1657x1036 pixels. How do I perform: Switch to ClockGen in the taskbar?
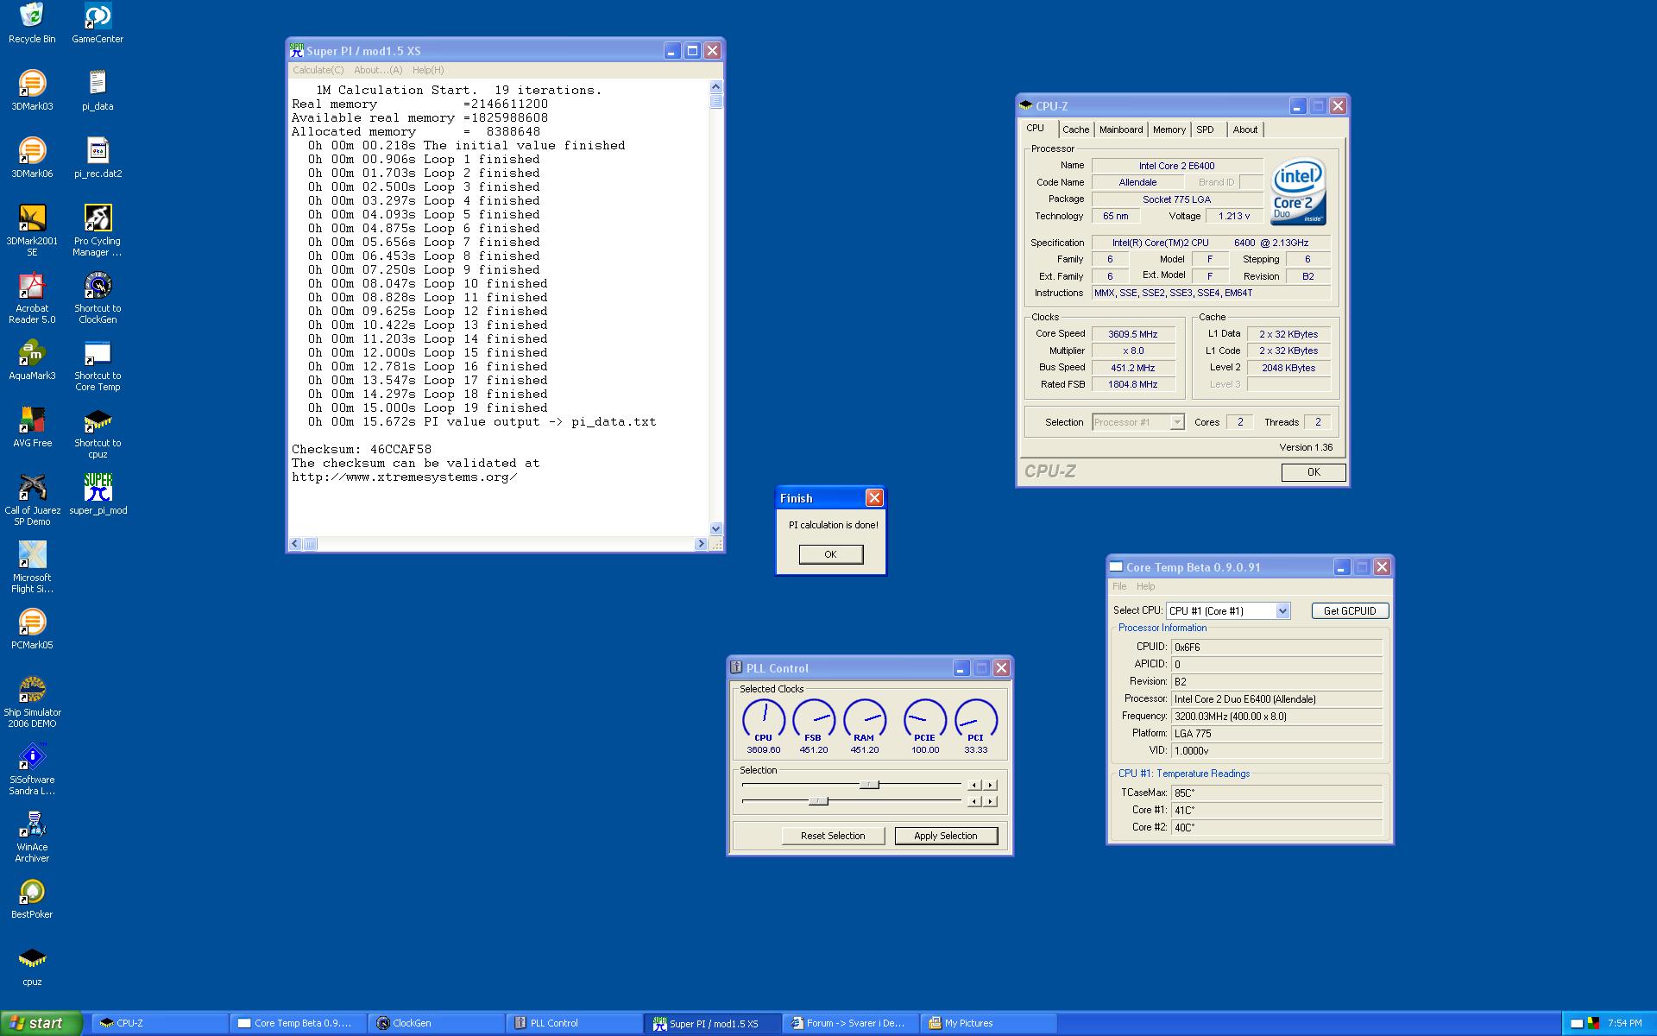pos(437,1023)
